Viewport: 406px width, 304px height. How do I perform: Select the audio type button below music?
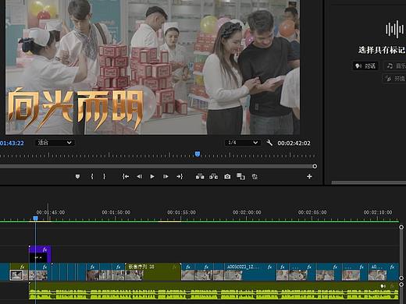[394, 78]
